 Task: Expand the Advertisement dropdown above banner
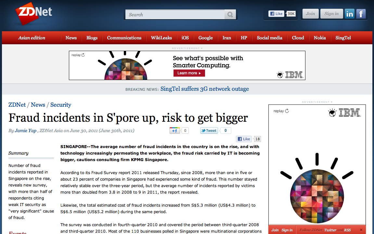(187, 48)
